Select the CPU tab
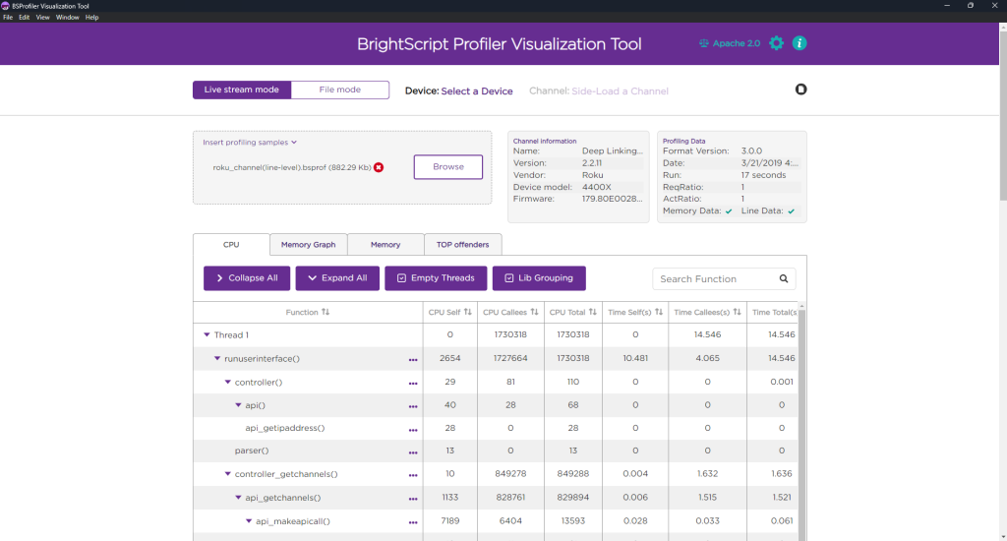 [x=231, y=245]
